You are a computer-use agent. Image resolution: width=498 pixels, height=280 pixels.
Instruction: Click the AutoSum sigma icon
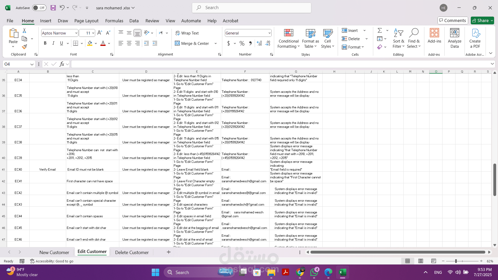point(380,31)
